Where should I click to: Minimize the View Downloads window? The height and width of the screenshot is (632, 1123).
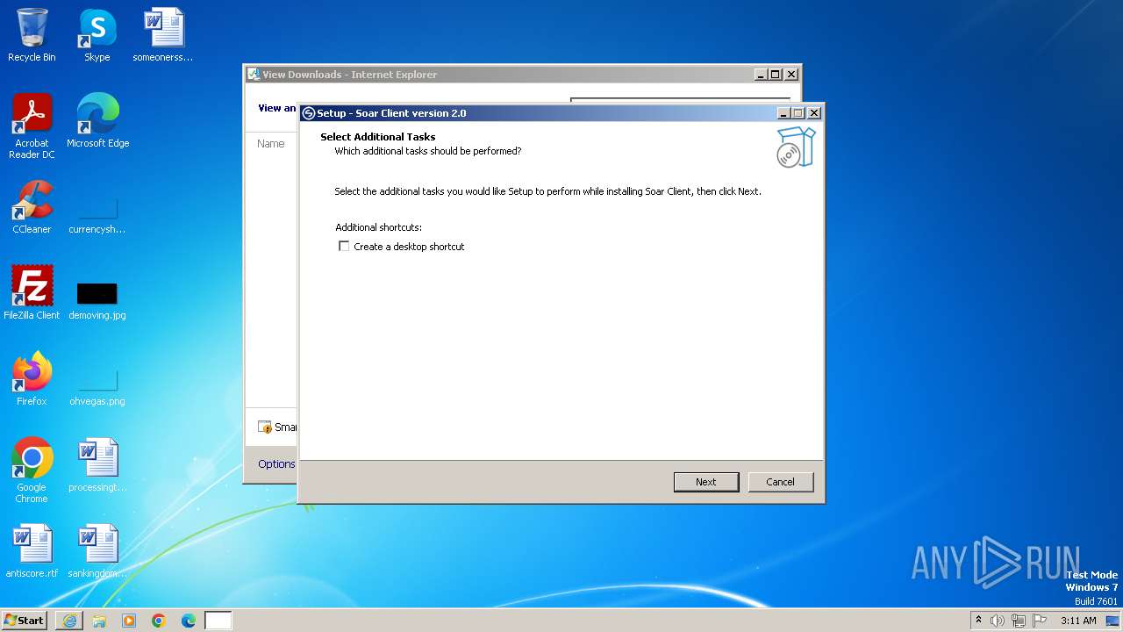[x=761, y=75]
